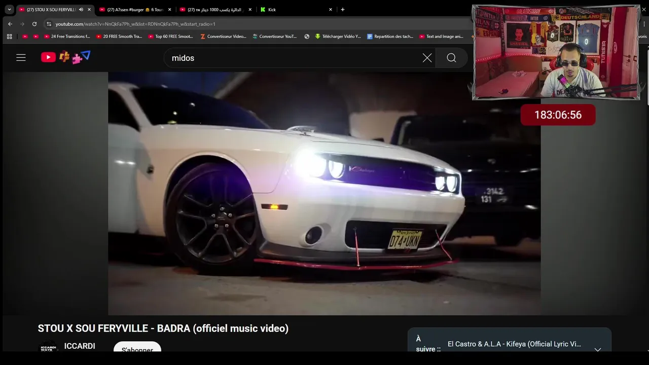This screenshot has height=365, width=649.
Task: Open the YouTube hamburger guide menu
Action: point(21,58)
